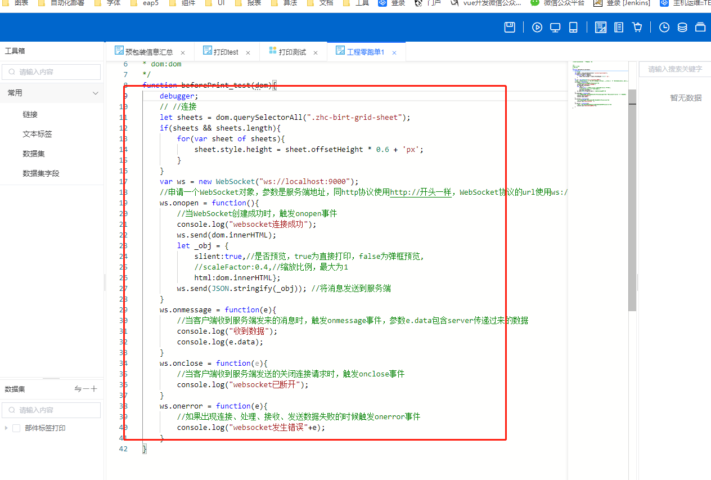Click the notebook document icon in toolbar
The width and height of the screenshot is (711, 480).
(x=619, y=27)
